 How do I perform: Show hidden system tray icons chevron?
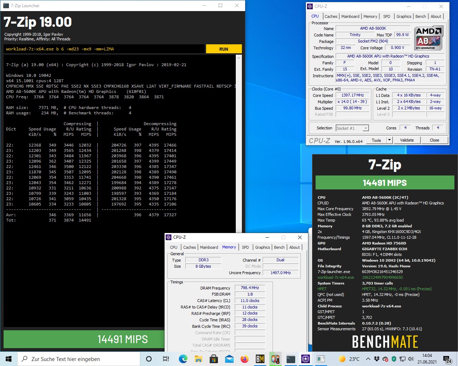368,359
